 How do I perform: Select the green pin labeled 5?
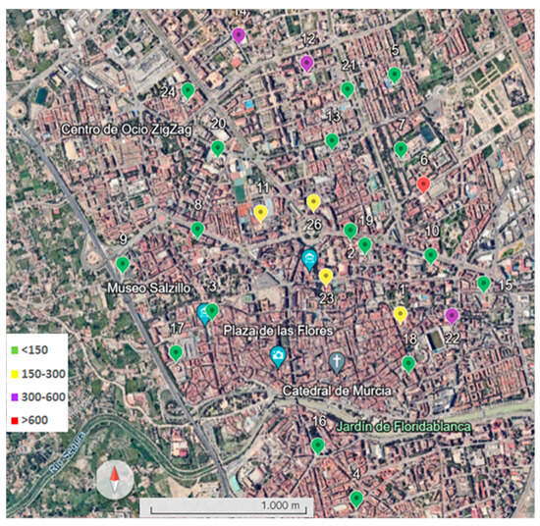tap(395, 76)
